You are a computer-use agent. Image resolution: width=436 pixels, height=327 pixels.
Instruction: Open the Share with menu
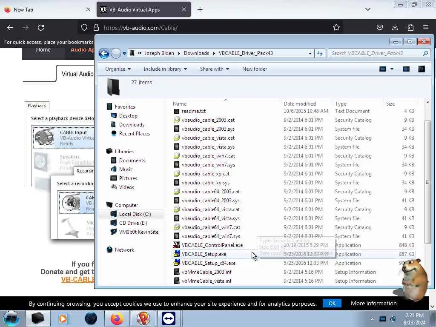coord(214,69)
